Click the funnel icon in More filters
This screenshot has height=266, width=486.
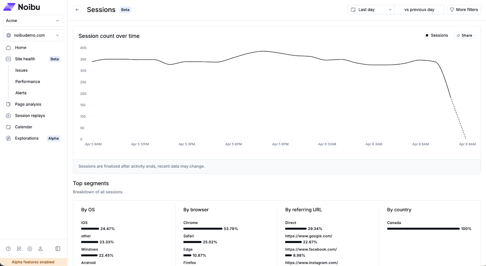pos(452,10)
